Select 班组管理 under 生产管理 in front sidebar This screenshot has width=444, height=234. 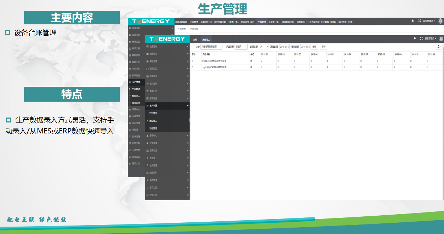[153, 128]
